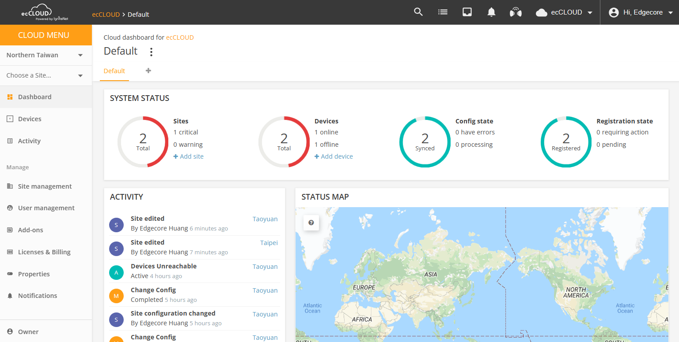
Task: Click the M avatar for Change Config Completed
Action: [x=116, y=296]
